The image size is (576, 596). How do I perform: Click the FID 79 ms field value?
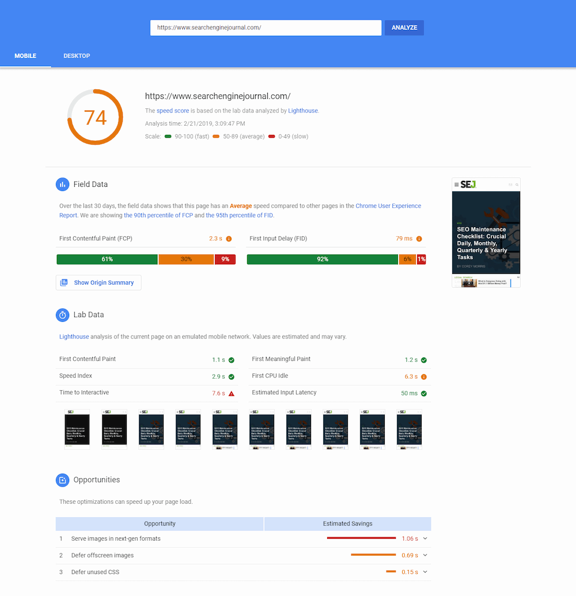pyautogui.click(x=404, y=239)
